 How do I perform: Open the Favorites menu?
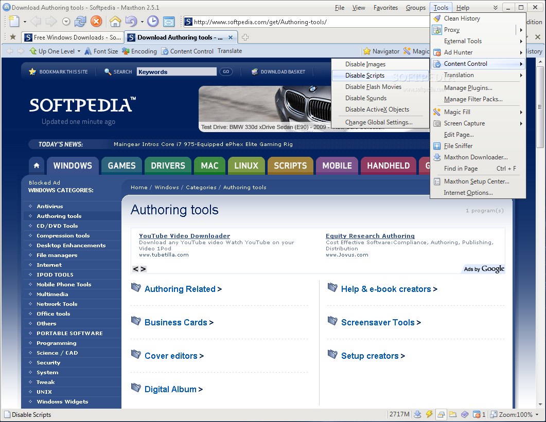point(385,8)
